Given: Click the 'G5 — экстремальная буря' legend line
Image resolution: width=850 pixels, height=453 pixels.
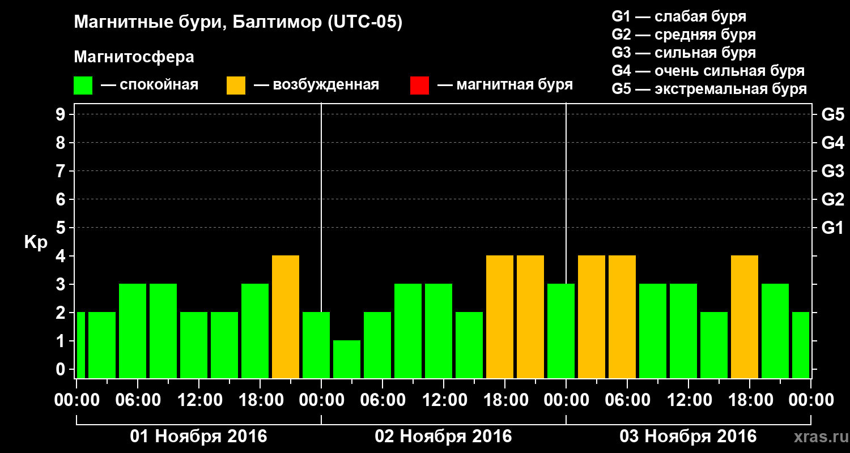Looking at the screenshot, I should tap(709, 89).
